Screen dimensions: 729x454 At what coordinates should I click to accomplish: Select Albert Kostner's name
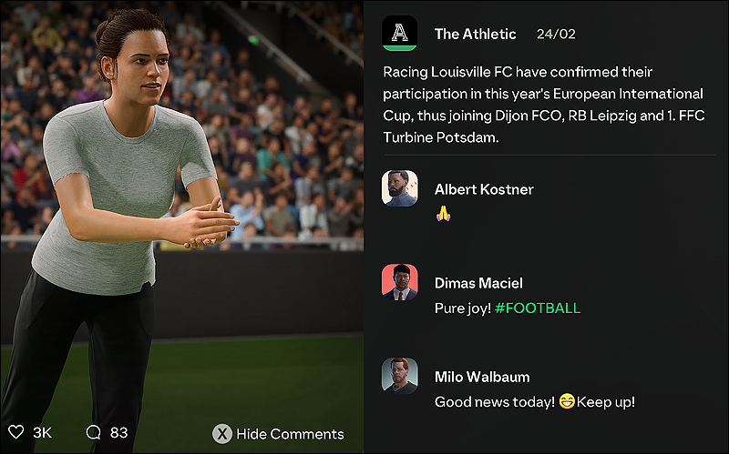click(x=484, y=189)
